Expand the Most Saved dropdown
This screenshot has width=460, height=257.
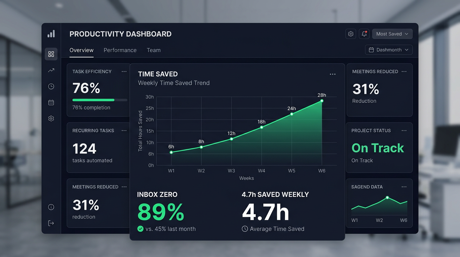[392, 34]
